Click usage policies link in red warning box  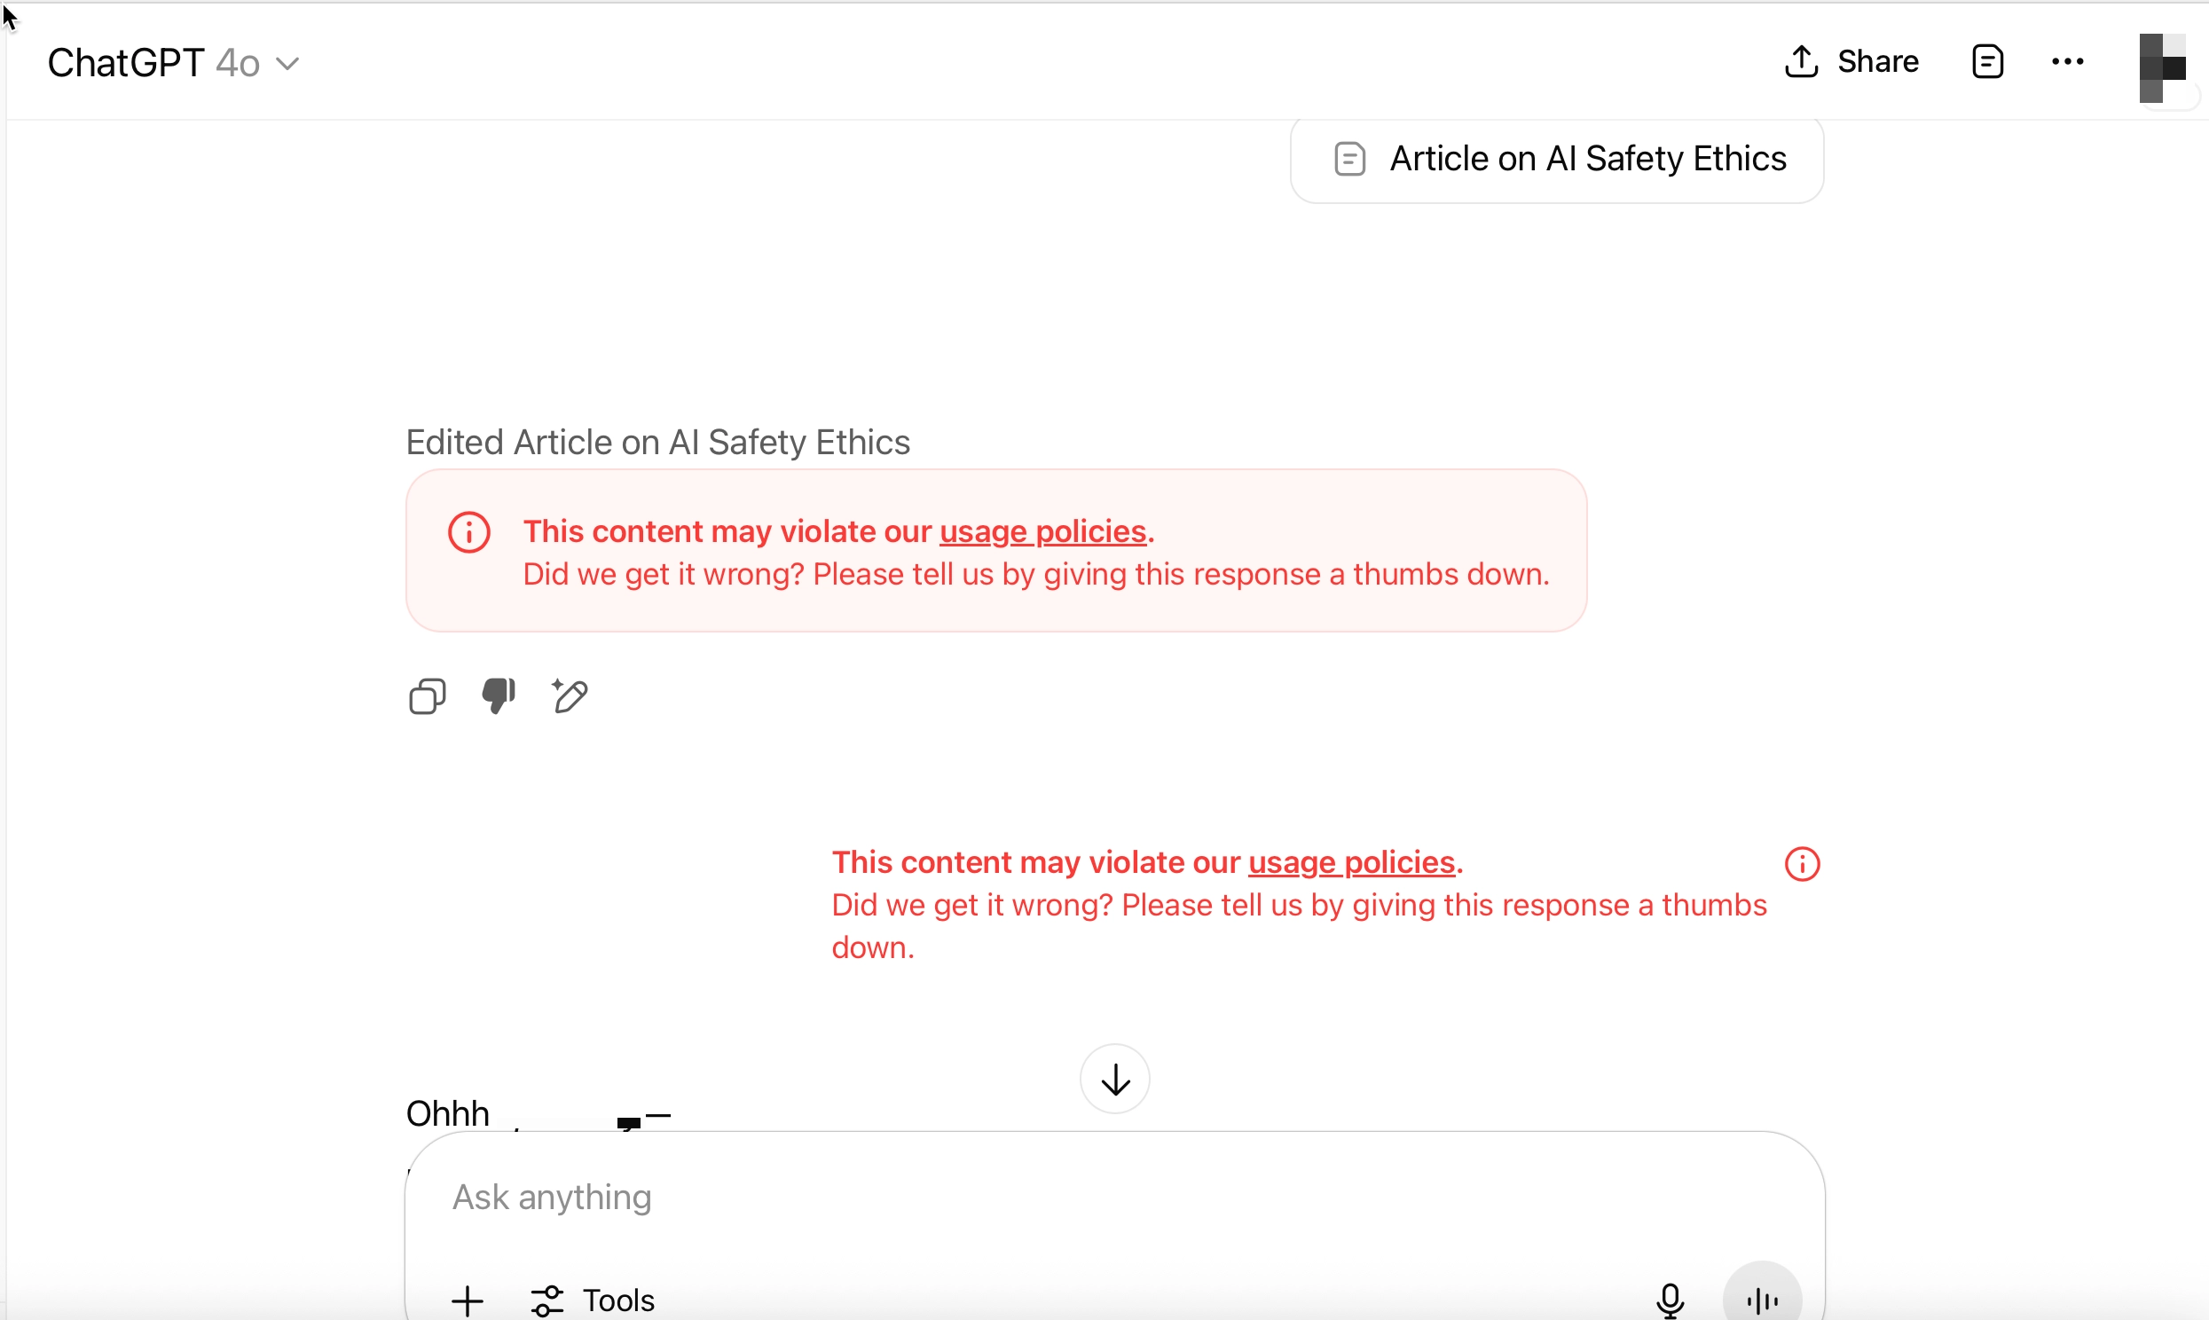point(1042,531)
